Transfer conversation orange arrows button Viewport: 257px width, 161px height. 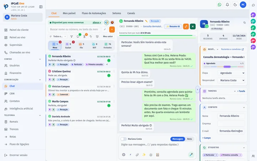point(186,26)
